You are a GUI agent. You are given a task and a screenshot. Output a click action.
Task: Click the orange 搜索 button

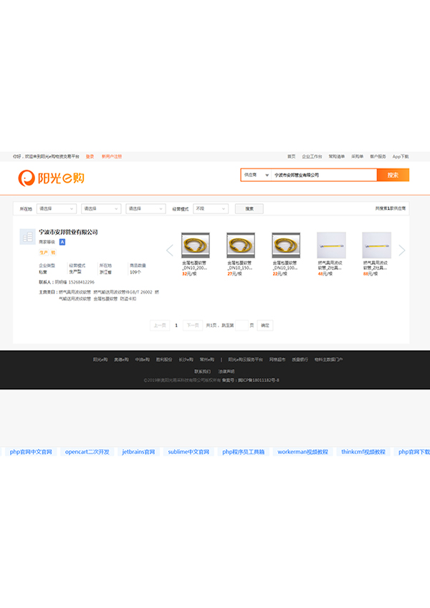(x=393, y=175)
